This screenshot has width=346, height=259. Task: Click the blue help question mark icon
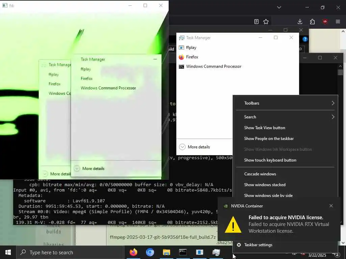point(305,39)
